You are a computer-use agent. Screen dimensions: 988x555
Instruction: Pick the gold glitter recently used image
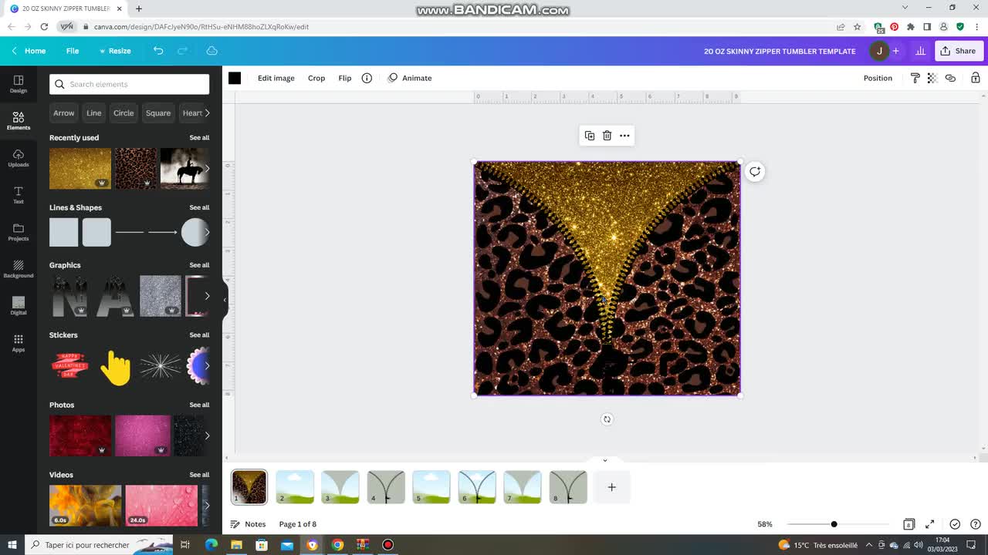click(x=80, y=168)
